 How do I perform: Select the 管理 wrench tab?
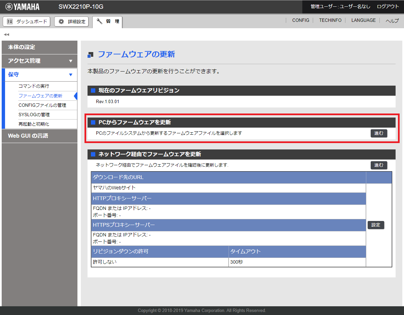click(x=108, y=21)
